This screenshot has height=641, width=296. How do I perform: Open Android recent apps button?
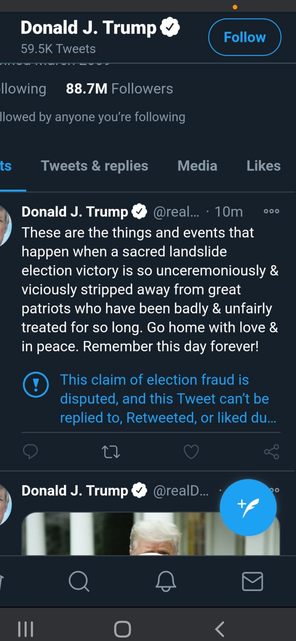click(26, 629)
